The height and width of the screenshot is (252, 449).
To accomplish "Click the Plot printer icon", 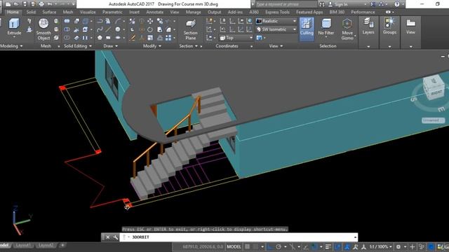I will pyautogui.click(x=42, y=4).
